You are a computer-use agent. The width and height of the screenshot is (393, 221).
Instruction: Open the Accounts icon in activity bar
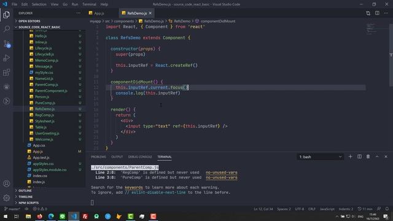pos(7,184)
